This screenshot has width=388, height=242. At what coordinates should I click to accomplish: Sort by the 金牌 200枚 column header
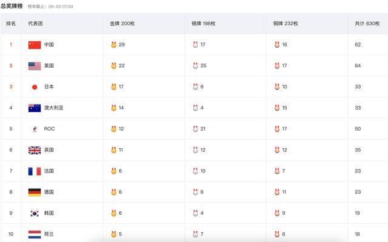pyautogui.click(x=122, y=24)
